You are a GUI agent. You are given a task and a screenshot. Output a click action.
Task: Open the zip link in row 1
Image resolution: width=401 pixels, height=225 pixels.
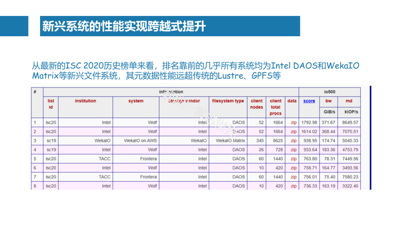(294, 122)
